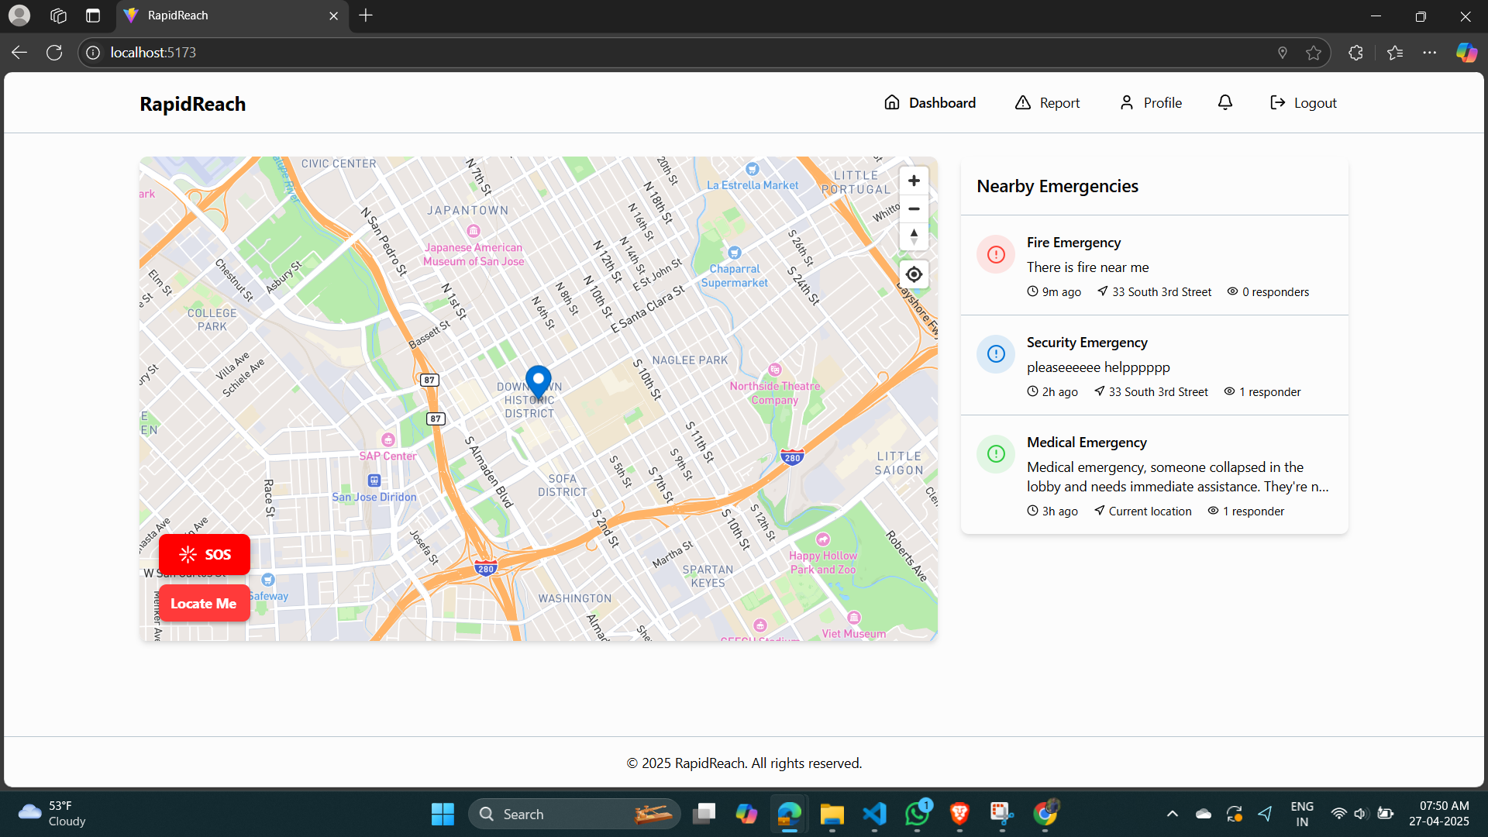This screenshot has width=1488, height=837.
Task: Click the notification bell icon
Action: [x=1224, y=102]
